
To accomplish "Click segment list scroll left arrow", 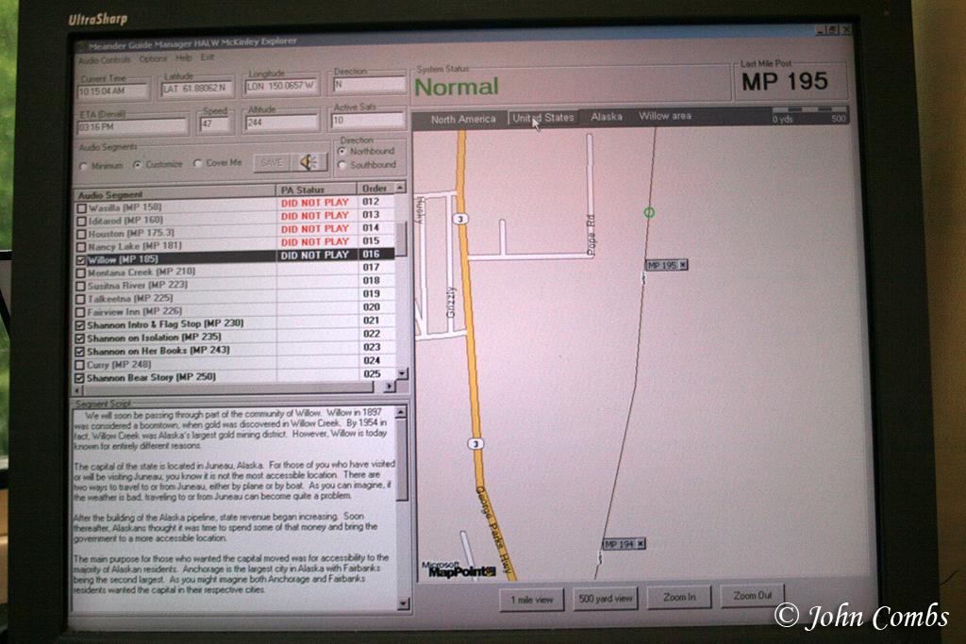I will coord(77,390).
